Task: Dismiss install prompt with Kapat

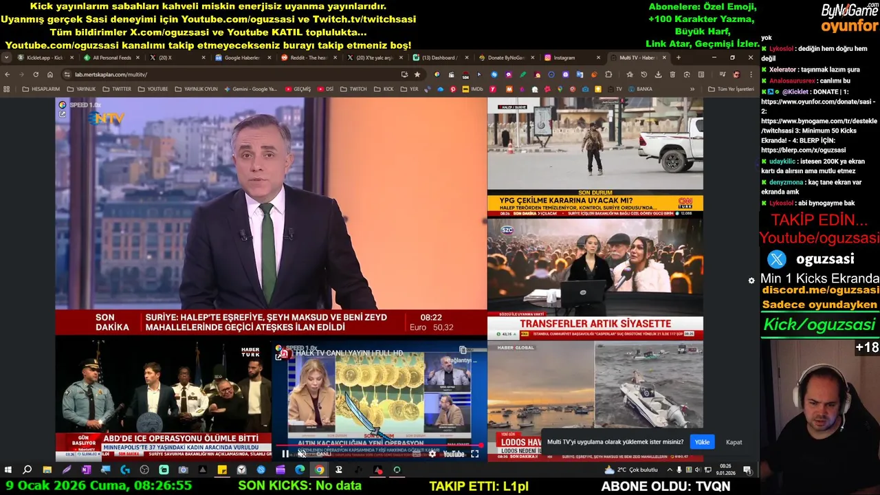Action: pos(734,442)
